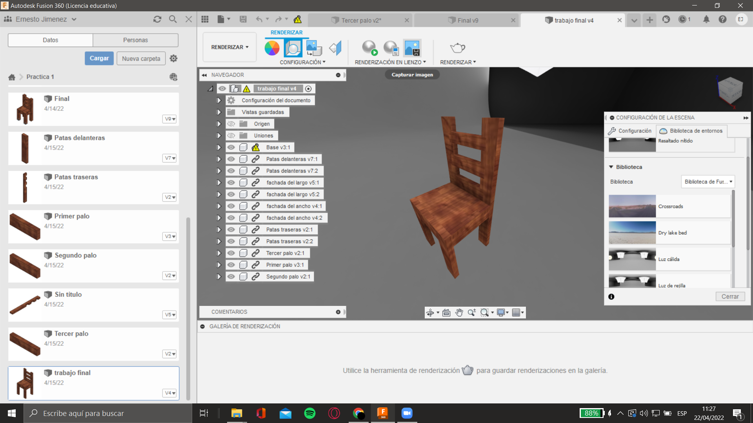Viewport: 753px width, 423px height.
Task: Hide the Base v3:1 component
Action: click(x=231, y=147)
